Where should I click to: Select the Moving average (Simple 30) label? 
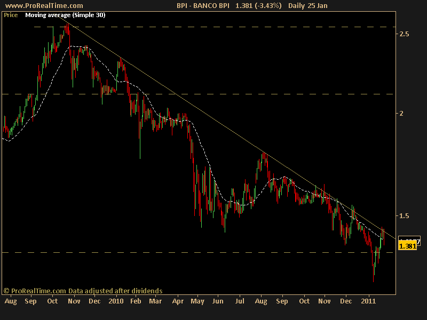point(65,15)
